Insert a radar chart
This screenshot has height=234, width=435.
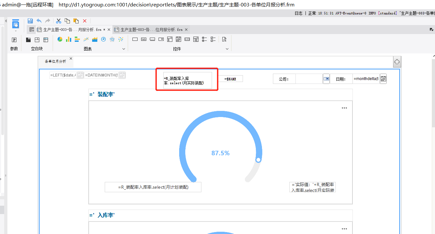click(112, 39)
